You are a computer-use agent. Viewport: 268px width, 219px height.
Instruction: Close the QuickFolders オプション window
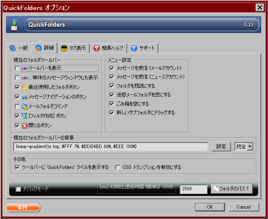pyautogui.click(x=260, y=8)
